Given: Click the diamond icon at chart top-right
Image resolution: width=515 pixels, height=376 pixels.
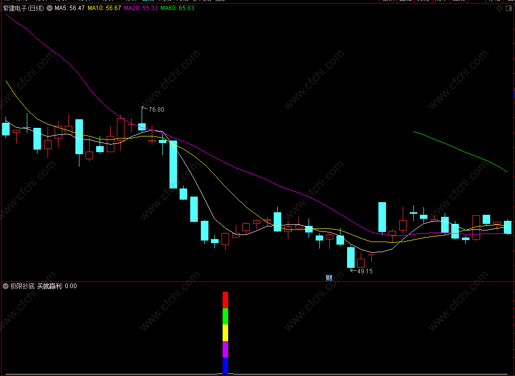Looking at the screenshot, I should [499, 9].
